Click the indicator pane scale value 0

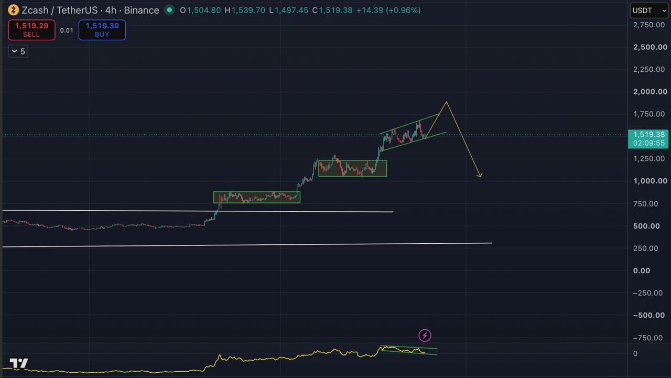tap(635, 353)
